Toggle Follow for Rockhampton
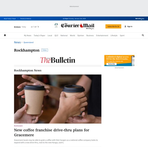 click(45, 50)
